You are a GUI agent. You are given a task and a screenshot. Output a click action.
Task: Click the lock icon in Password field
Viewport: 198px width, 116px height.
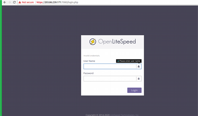(x=139, y=79)
